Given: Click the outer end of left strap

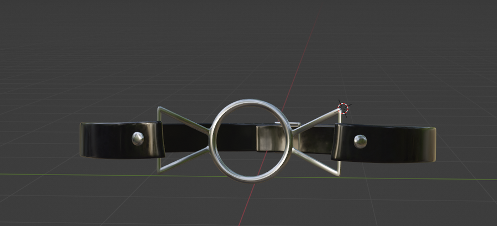Looking at the screenshot, I should 83,140.
